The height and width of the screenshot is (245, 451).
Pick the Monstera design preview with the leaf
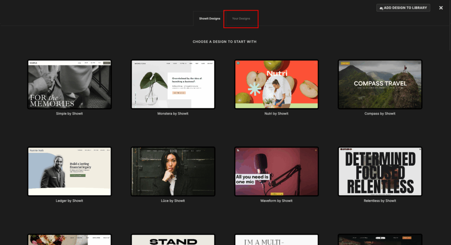point(173,84)
